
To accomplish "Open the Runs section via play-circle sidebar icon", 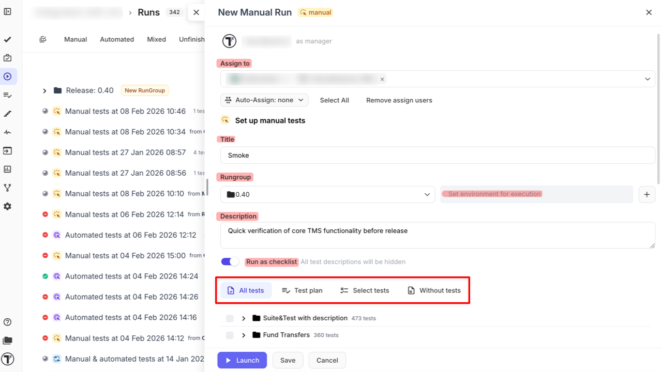I will (8, 76).
